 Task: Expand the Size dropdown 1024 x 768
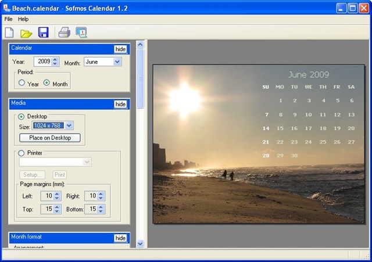click(x=69, y=125)
